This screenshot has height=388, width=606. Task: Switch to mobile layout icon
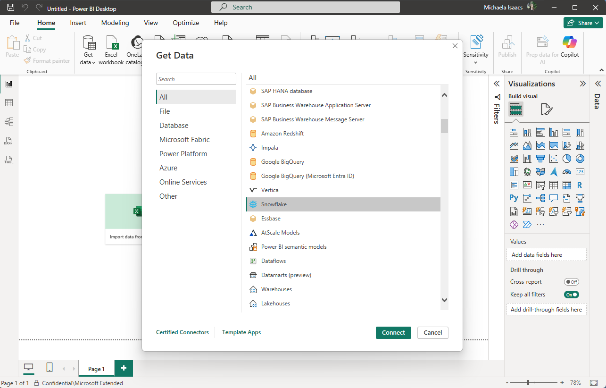[x=49, y=368]
